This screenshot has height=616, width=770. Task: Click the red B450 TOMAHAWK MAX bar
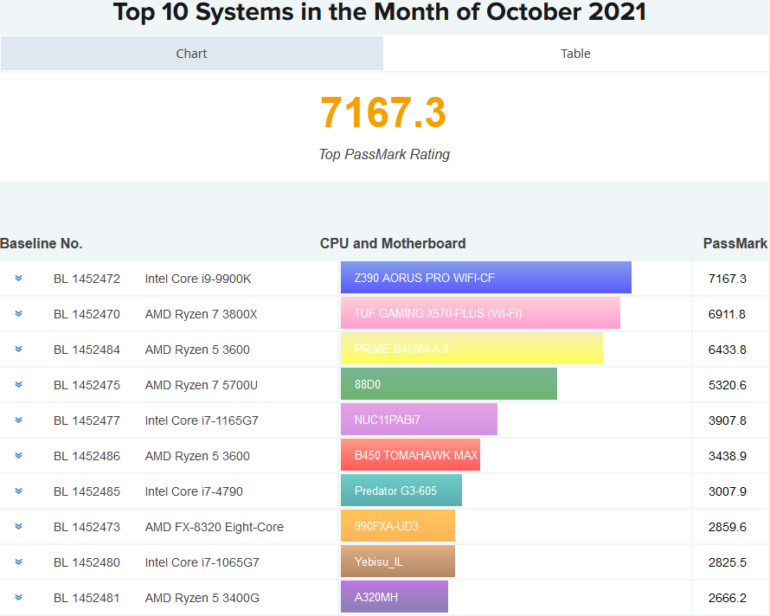[411, 455]
